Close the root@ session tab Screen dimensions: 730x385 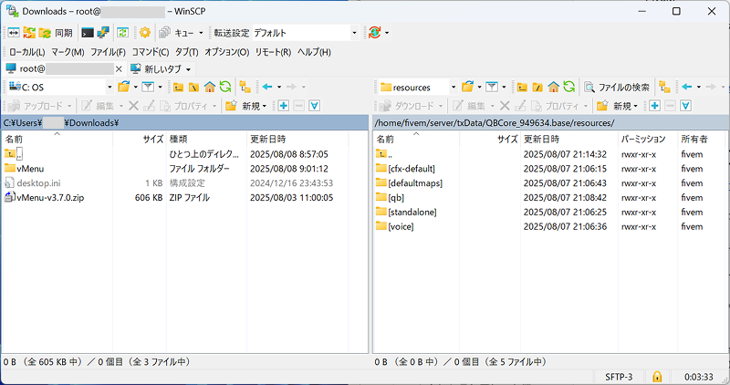(x=119, y=69)
